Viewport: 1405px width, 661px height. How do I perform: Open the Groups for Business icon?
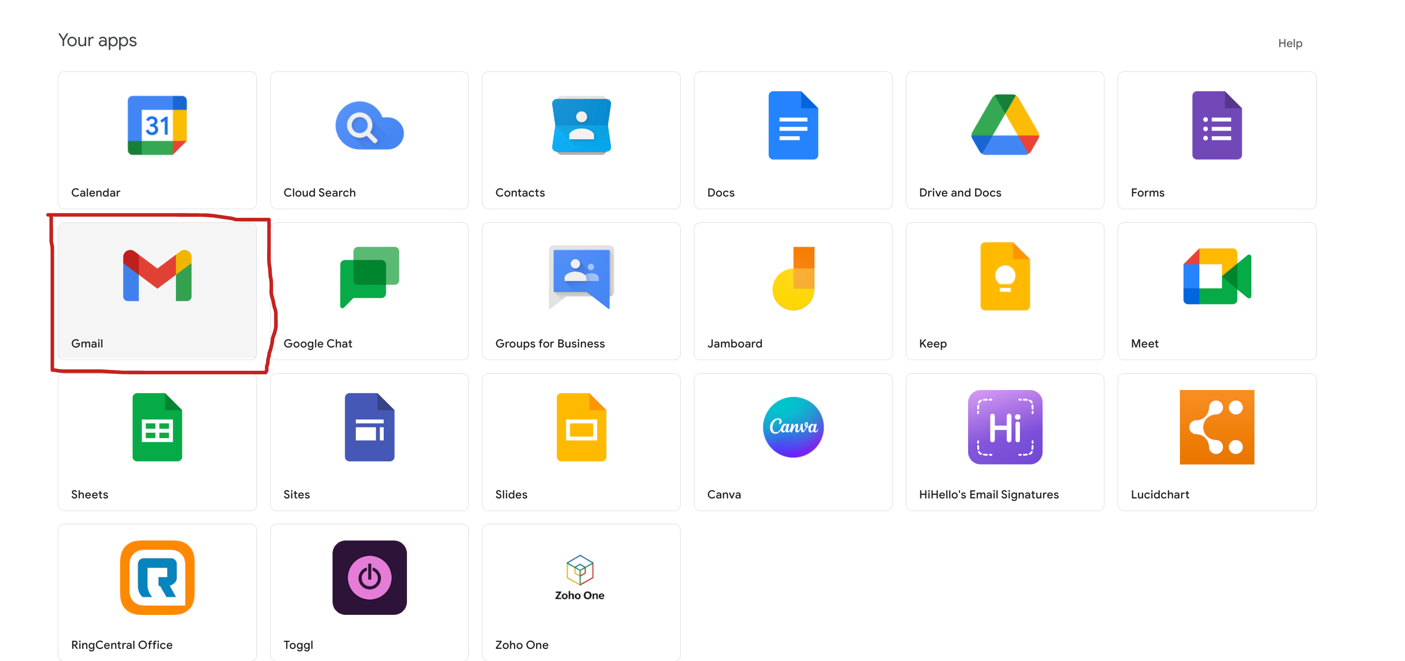[x=581, y=277]
